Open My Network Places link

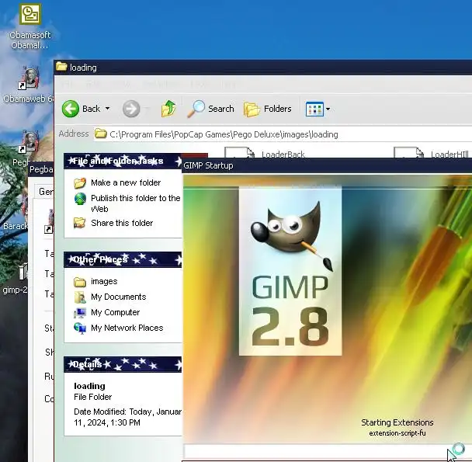coord(127,328)
